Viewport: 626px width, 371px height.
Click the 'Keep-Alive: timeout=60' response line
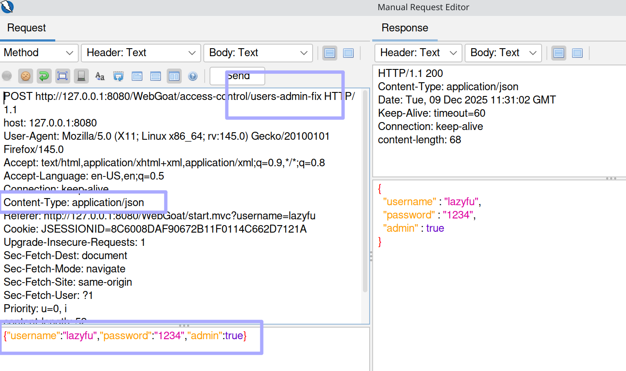431,113
